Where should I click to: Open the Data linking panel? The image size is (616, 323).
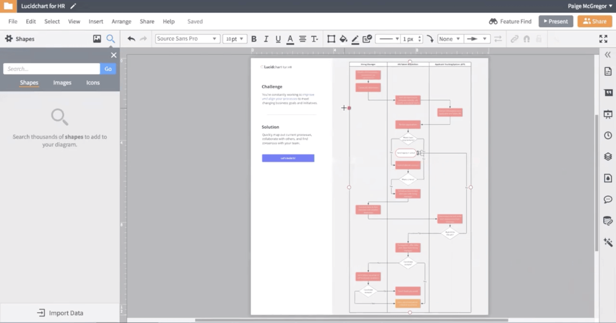point(608,221)
